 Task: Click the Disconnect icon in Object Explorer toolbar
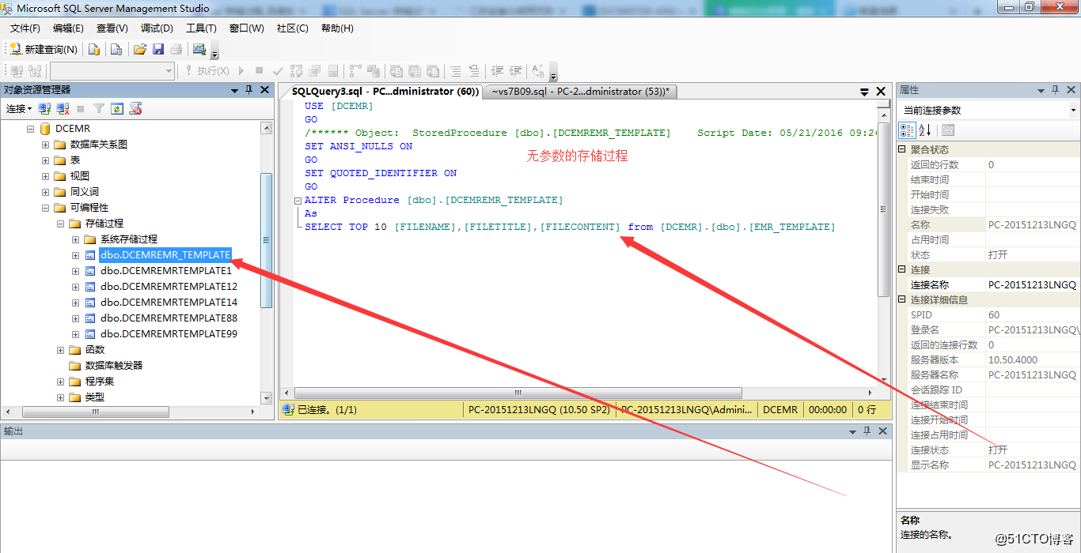63,109
